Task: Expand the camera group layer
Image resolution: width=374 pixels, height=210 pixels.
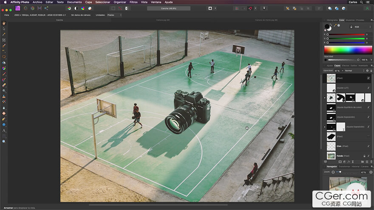Action: (x=324, y=98)
